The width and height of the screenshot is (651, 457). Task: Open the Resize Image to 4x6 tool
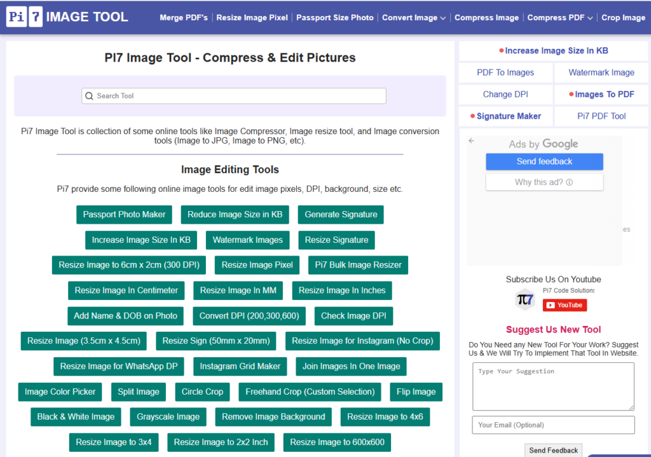(x=385, y=417)
